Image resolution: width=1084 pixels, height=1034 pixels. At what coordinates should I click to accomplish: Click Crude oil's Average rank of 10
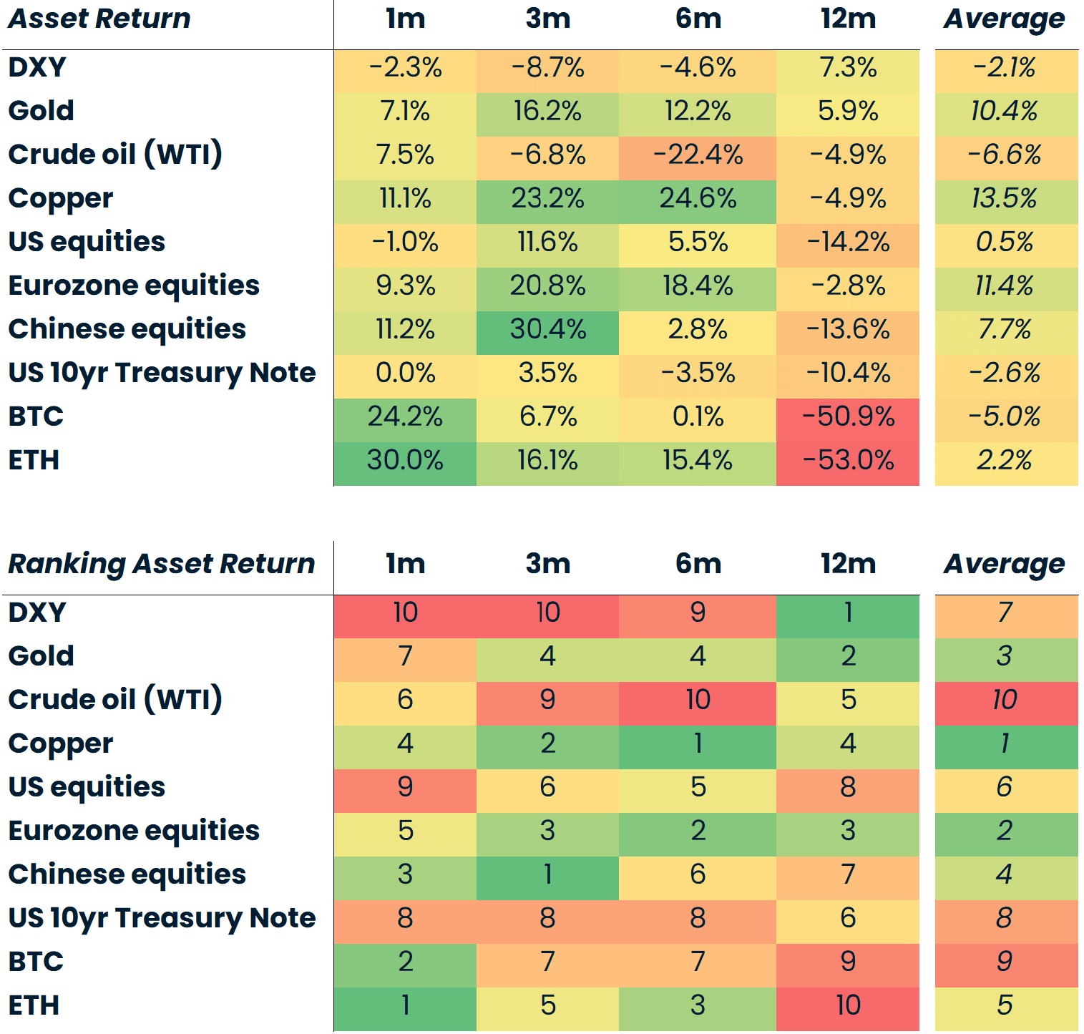click(1005, 700)
